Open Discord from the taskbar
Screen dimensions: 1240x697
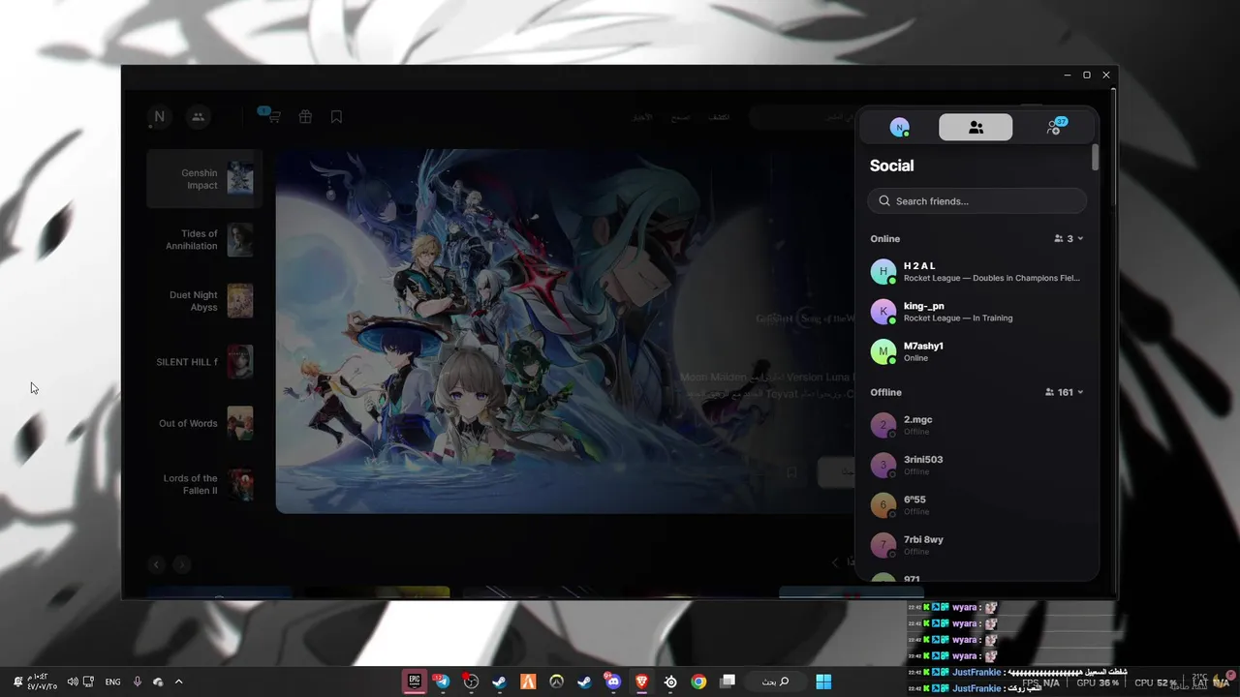[613, 682]
